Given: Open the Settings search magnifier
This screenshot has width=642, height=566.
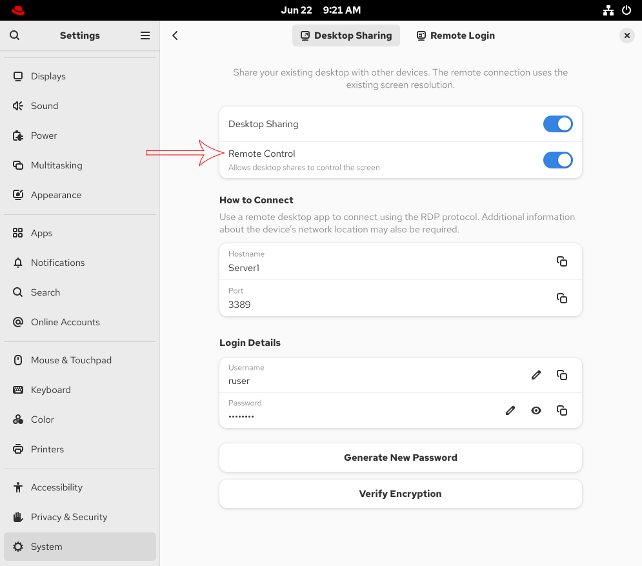Looking at the screenshot, I should point(15,35).
